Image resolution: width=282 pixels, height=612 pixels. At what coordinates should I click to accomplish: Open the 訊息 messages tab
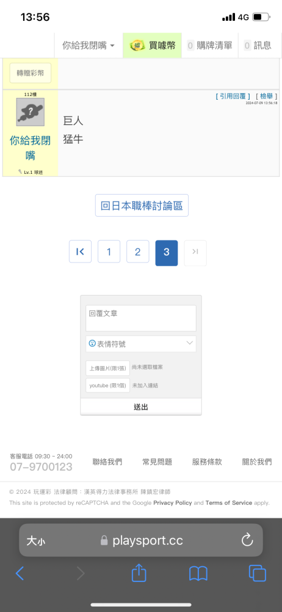pos(258,45)
